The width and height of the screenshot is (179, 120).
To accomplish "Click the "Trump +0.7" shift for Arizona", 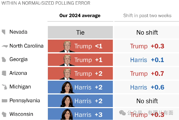I will click(x=147, y=74).
